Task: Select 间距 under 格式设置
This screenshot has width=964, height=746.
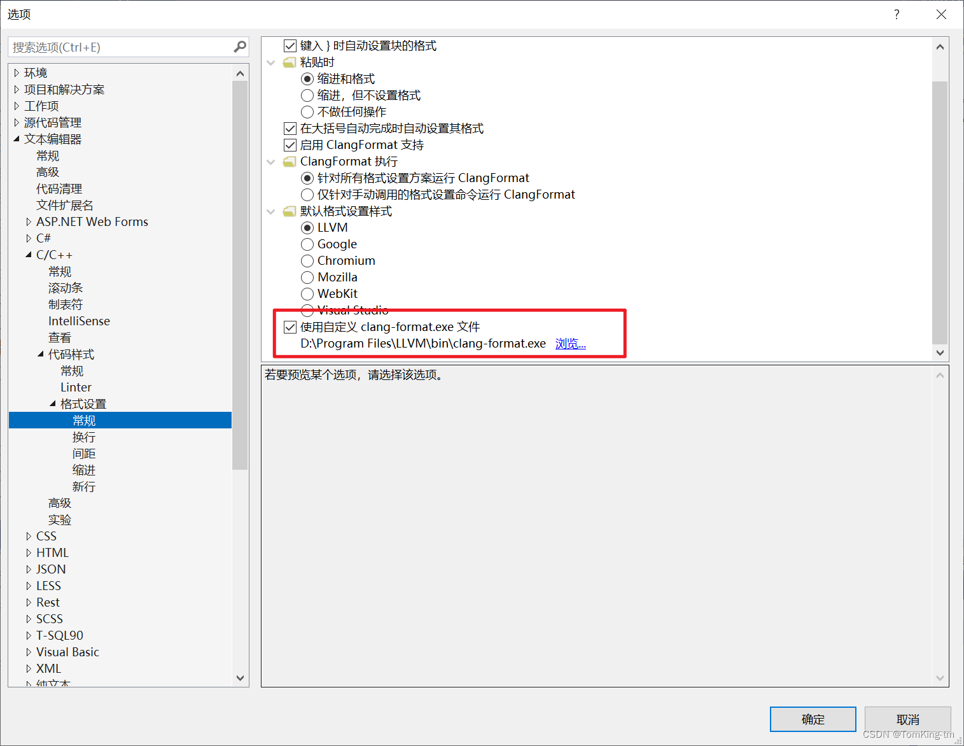Action: 84,453
